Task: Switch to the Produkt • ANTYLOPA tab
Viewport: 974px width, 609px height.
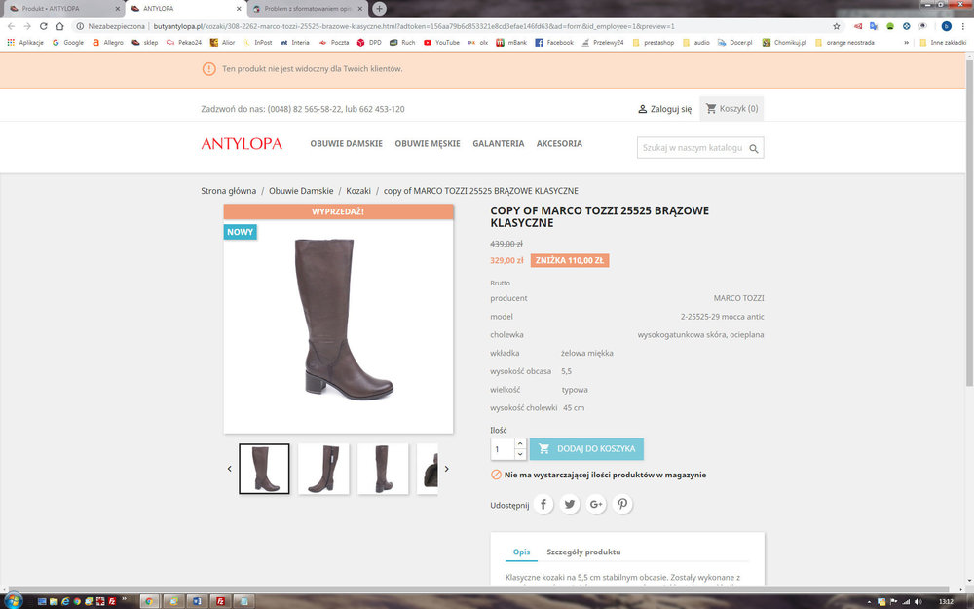Action: pos(62,9)
